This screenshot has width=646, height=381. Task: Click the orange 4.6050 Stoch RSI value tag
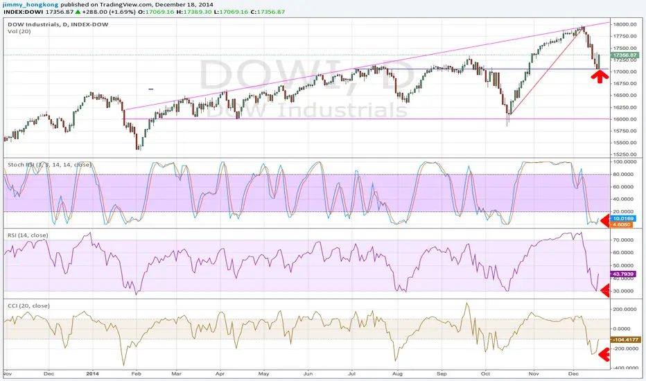coord(621,225)
